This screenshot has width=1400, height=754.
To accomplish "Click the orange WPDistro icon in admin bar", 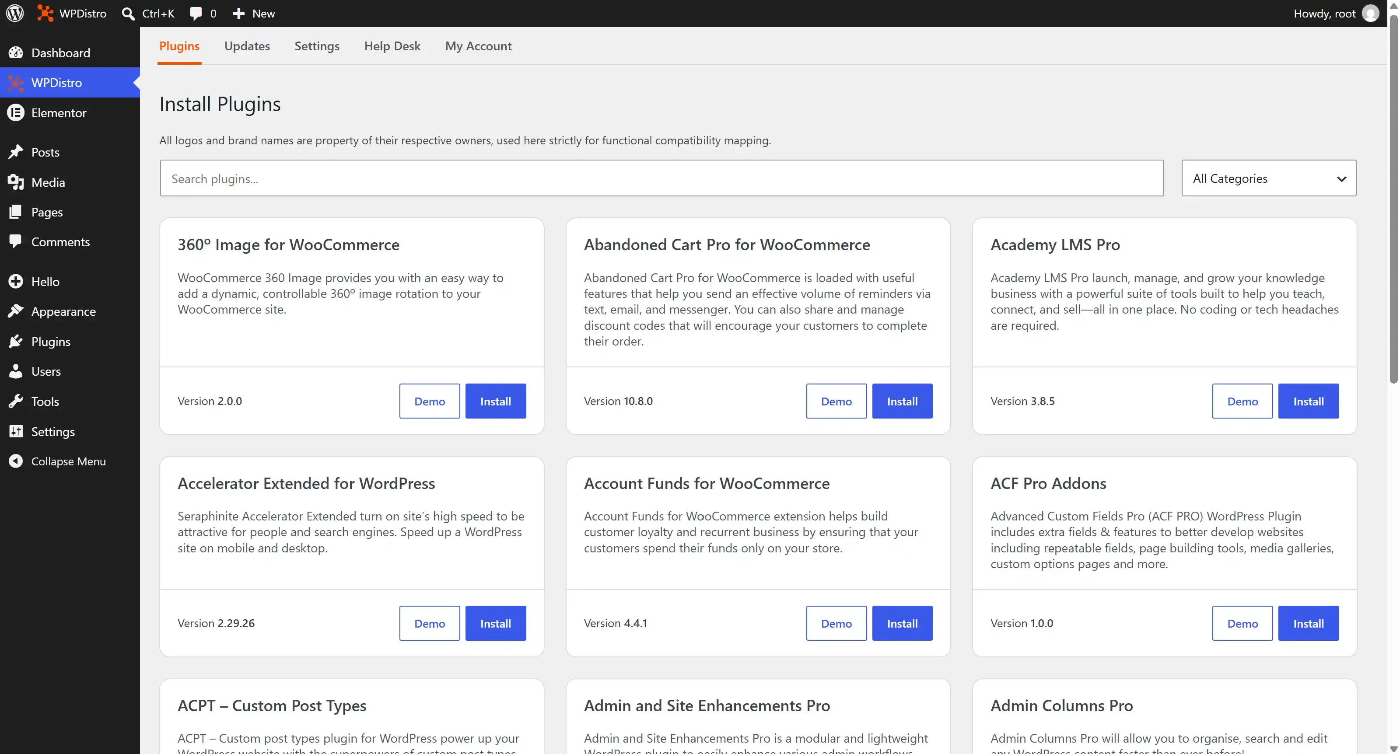I will click(45, 14).
